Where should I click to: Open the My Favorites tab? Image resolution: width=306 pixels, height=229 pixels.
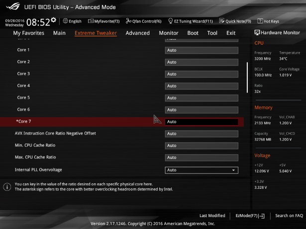click(29, 33)
